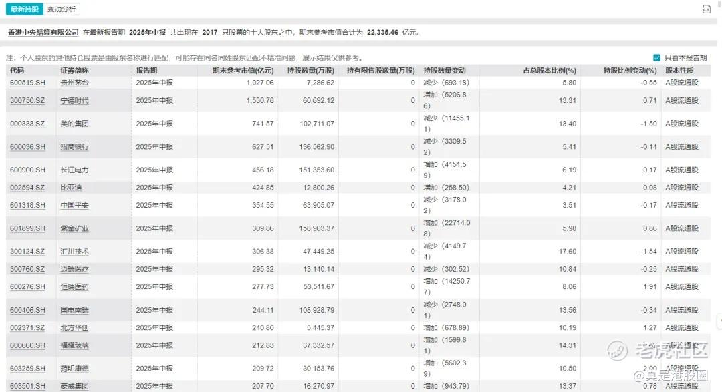The image size is (722, 392).
Task: Select change cell 增加 (258.50)
Action: [x=446, y=188]
